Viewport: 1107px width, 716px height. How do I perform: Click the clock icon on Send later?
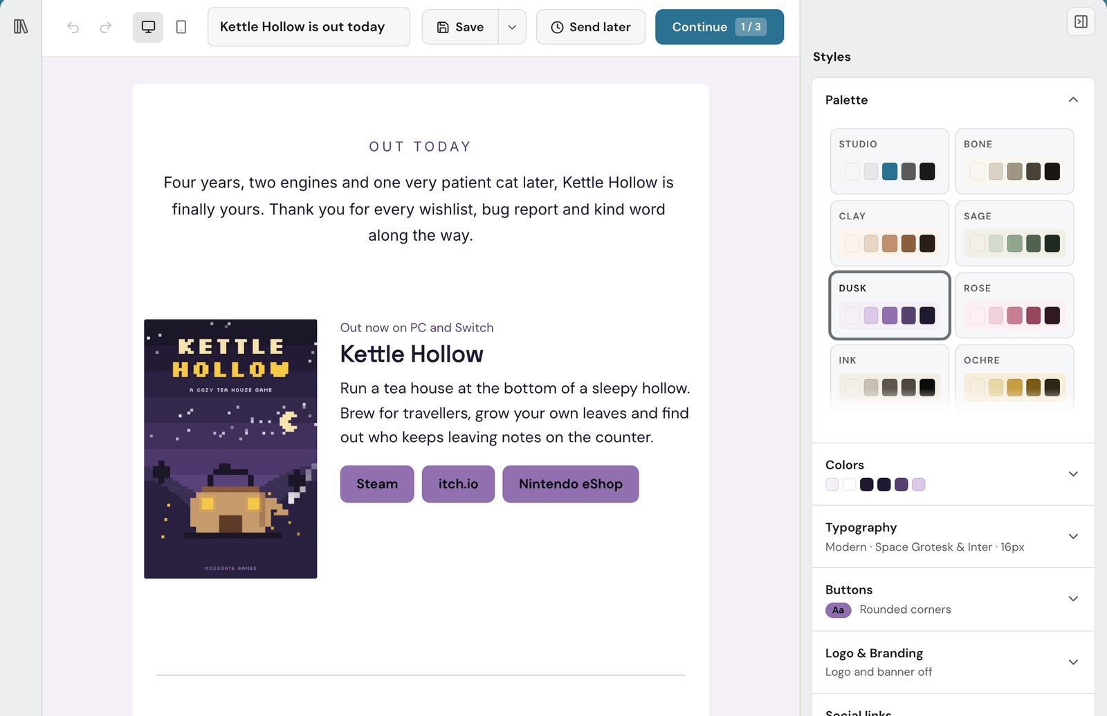[557, 28]
